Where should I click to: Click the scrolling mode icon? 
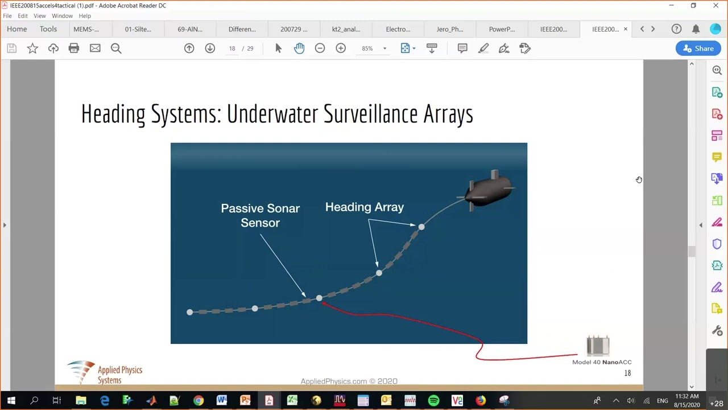click(x=432, y=48)
